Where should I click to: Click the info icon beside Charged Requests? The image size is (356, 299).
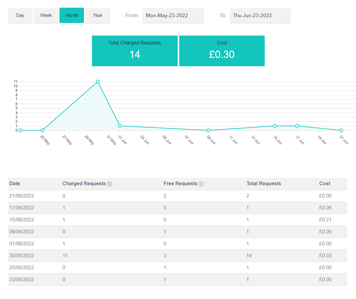(x=110, y=184)
